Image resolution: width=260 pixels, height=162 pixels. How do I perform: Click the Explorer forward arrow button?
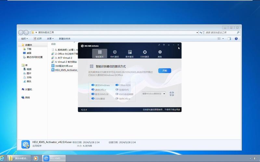coord(26,33)
